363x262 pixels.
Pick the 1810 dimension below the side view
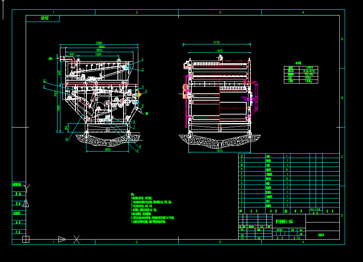219,150
